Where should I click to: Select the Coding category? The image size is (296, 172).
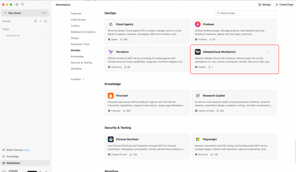[75, 26]
